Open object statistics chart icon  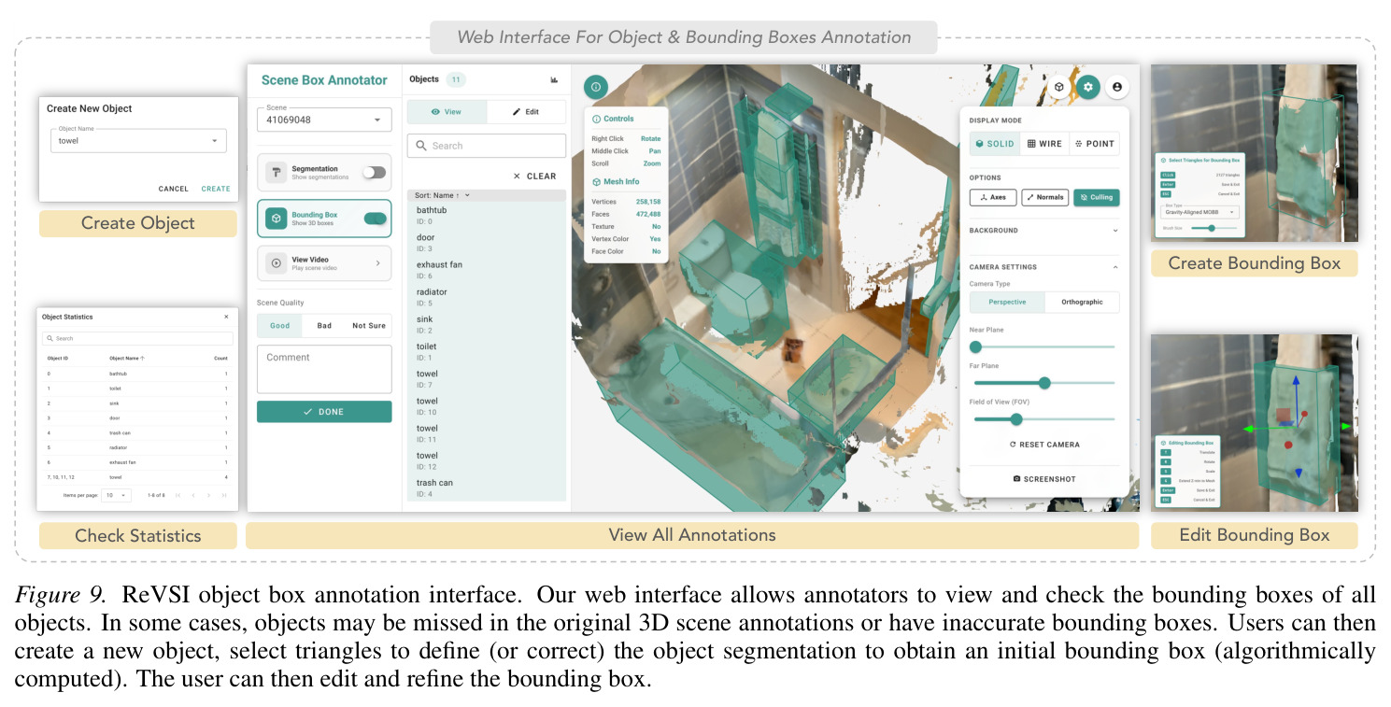click(x=554, y=80)
